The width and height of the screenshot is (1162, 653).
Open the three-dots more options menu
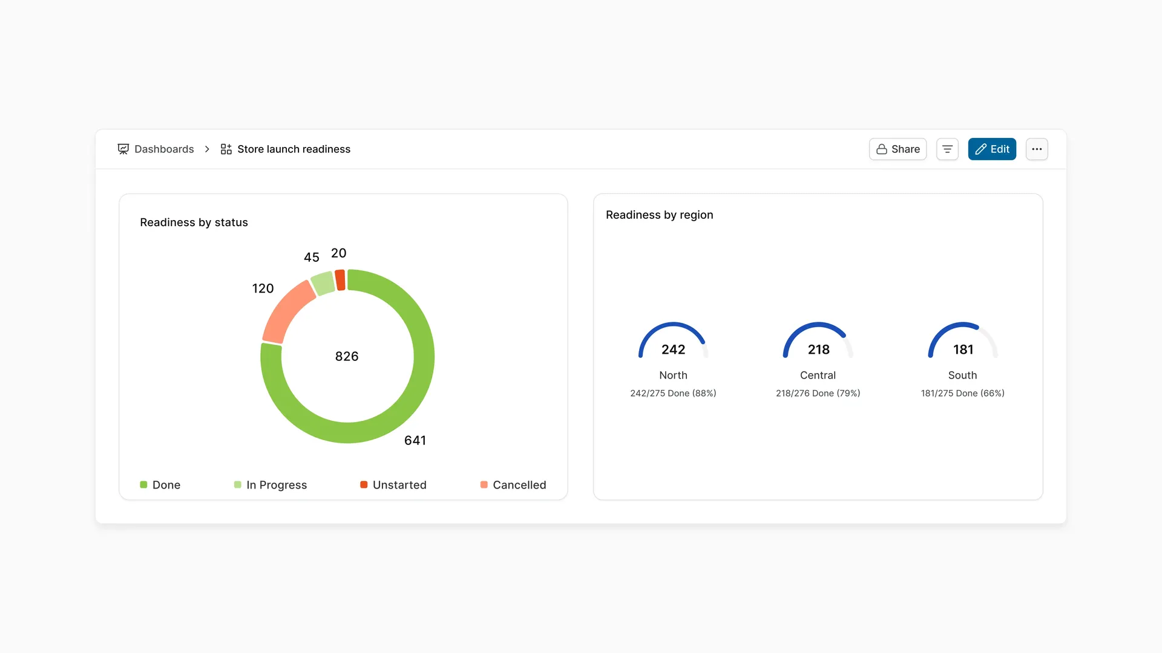(x=1037, y=149)
